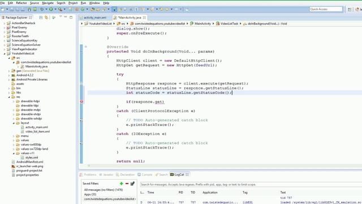The image size is (362, 204).
Task: Click the New file toolbar icon
Action: [3, 9]
